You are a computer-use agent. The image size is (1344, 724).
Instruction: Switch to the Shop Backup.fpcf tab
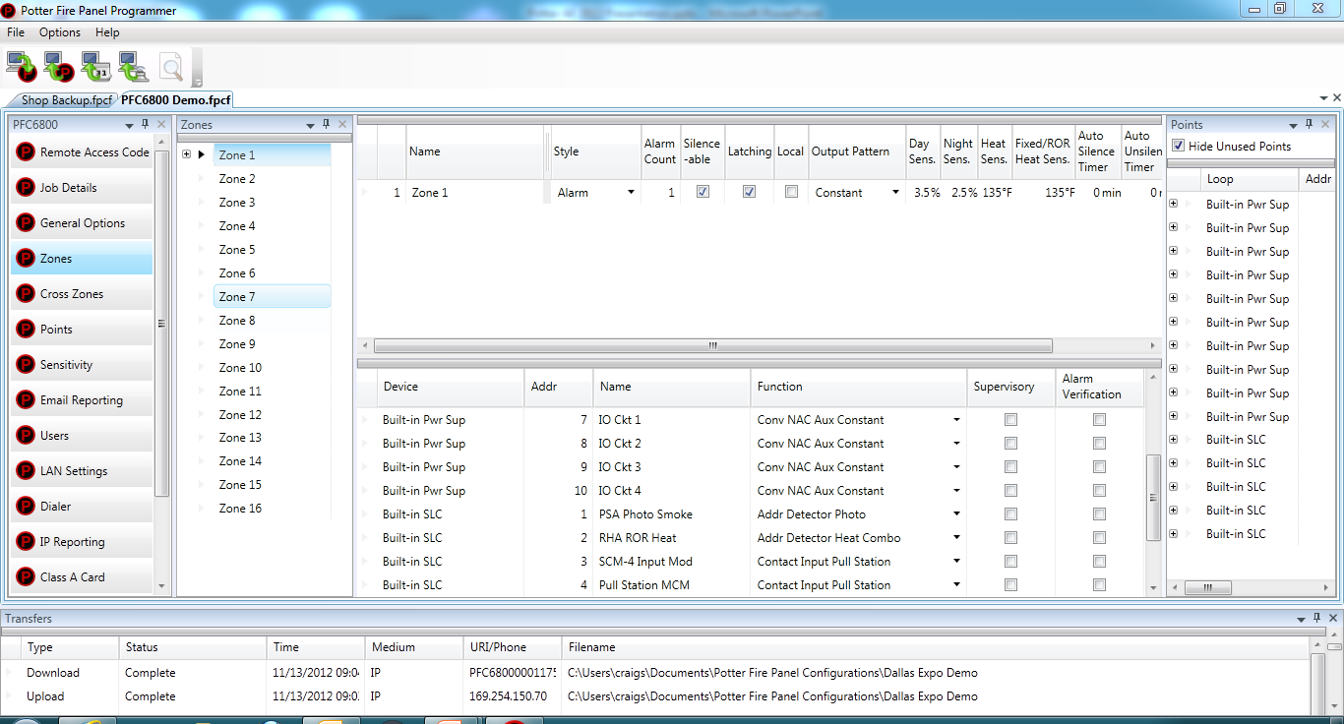(66, 99)
